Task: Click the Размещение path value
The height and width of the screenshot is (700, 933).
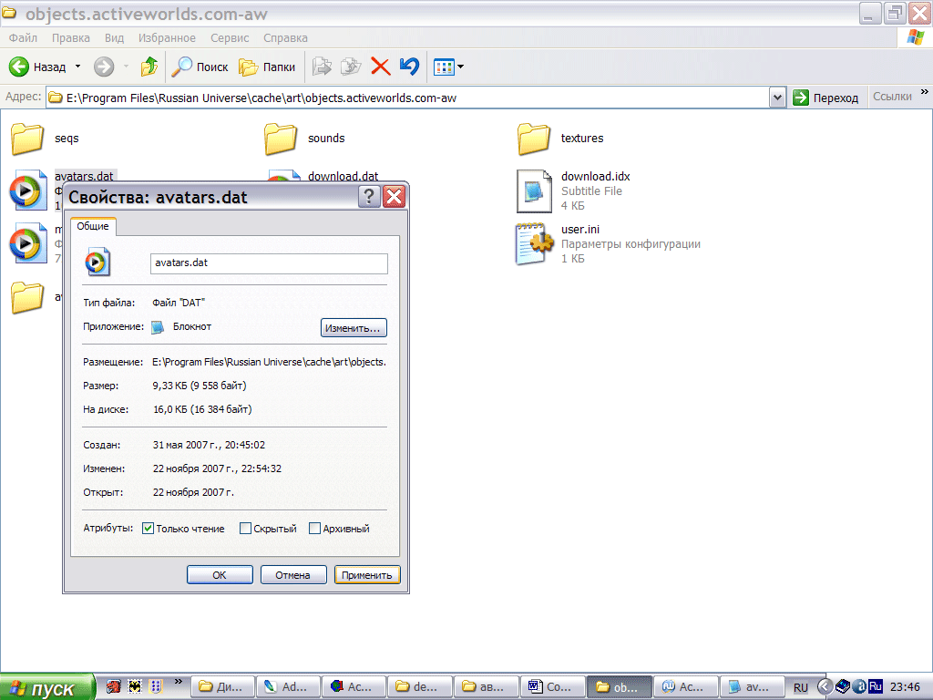Action: [269, 362]
